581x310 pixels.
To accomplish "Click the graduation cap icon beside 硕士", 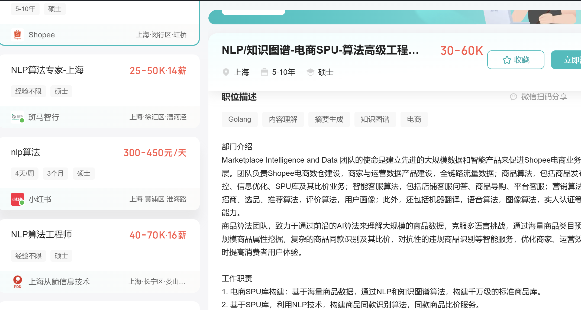I will pos(310,72).
